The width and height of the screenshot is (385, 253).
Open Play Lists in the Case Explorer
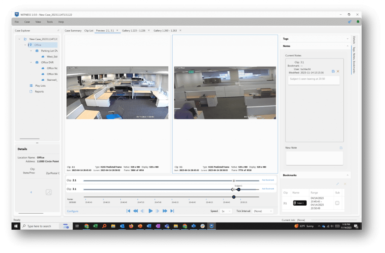[40, 85]
